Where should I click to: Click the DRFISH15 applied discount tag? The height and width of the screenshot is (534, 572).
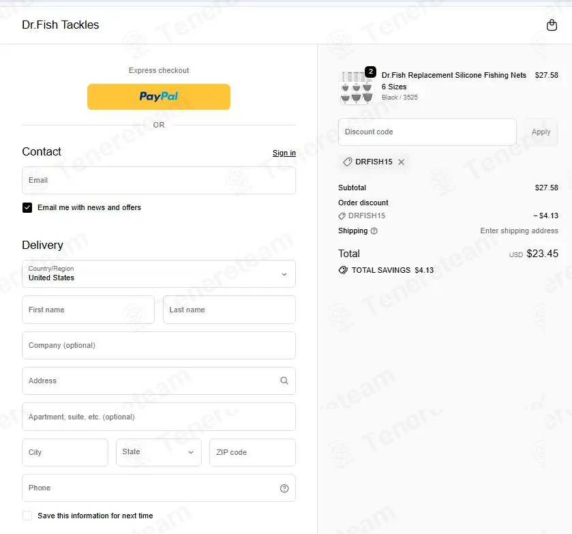pyautogui.click(x=374, y=162)
